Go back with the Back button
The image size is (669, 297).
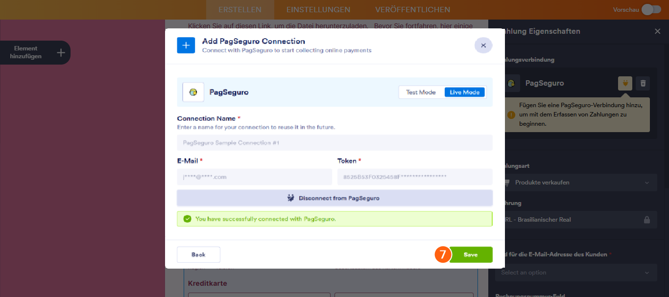click(198, 254)
